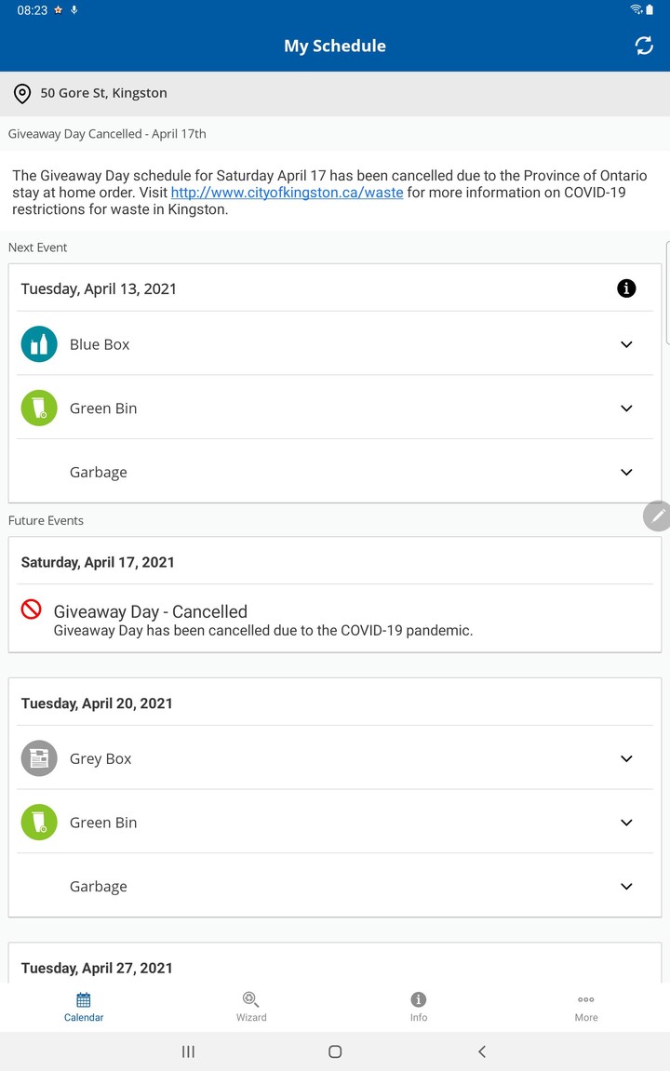The height and width of the screenshot is (1071, 670).
Task: Open cityofkingston.ca/waste link
Action: [x=287, y=193]
